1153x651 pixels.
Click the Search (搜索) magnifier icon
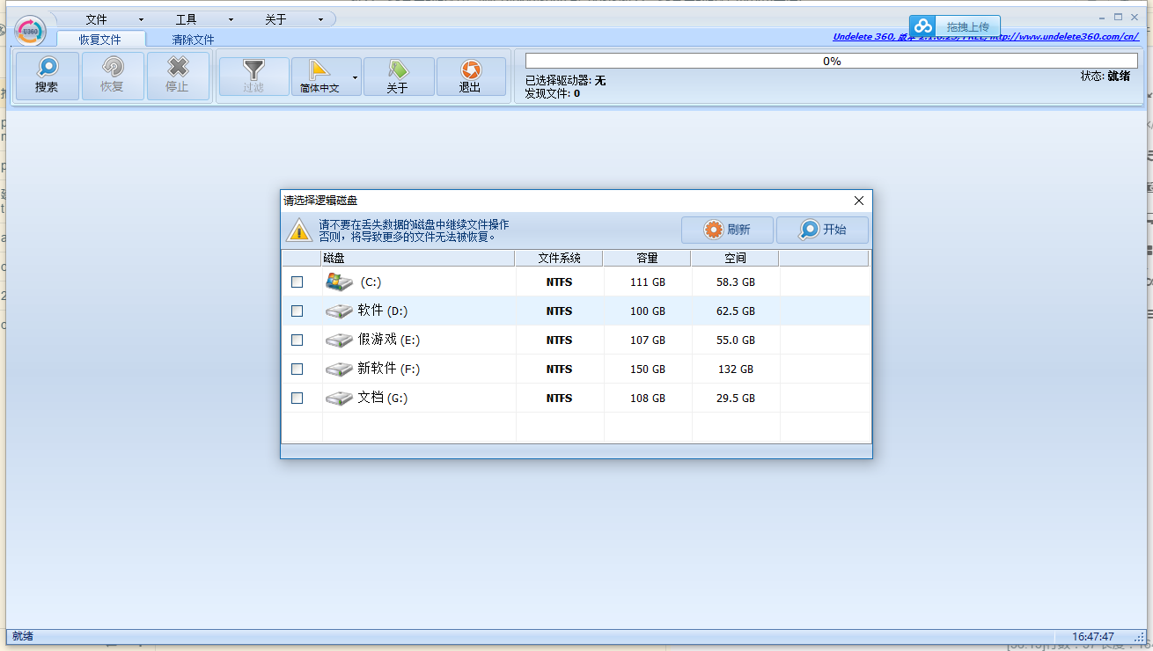click(x=47, y=68)
